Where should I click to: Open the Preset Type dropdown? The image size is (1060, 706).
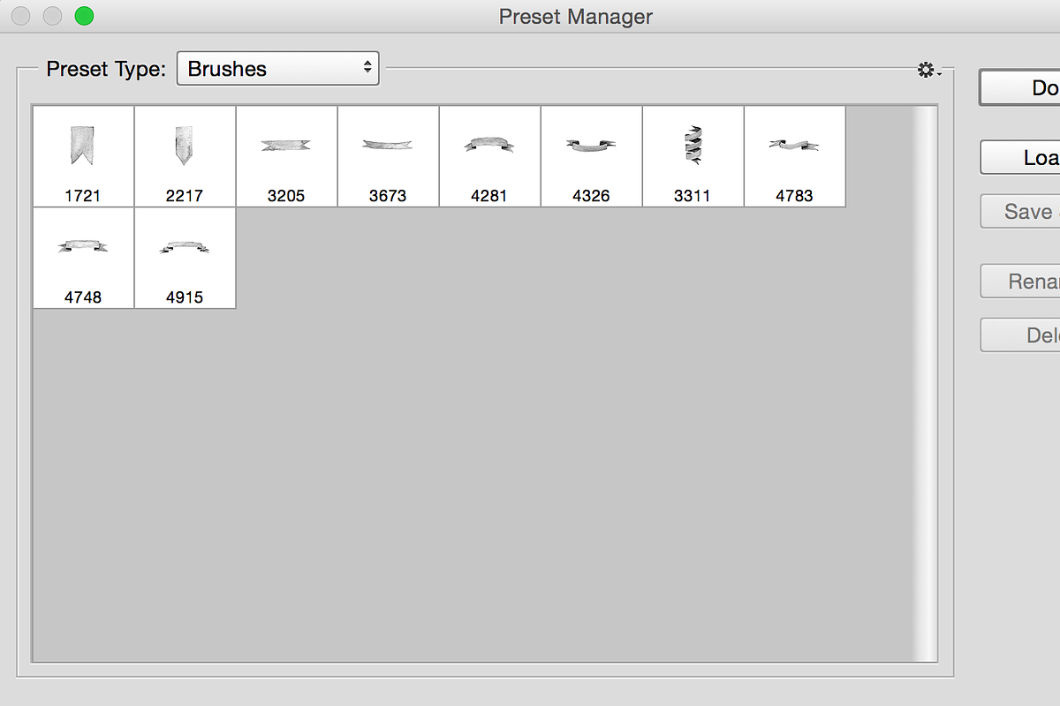tap(278, 69)
